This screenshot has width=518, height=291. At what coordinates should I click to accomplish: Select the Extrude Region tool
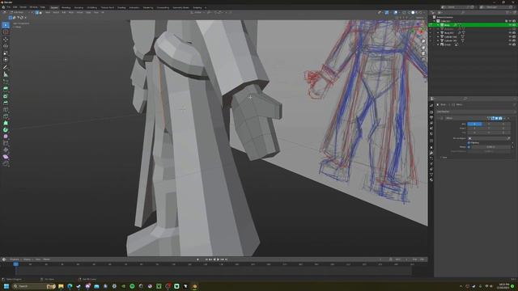[x=6, y=89]
